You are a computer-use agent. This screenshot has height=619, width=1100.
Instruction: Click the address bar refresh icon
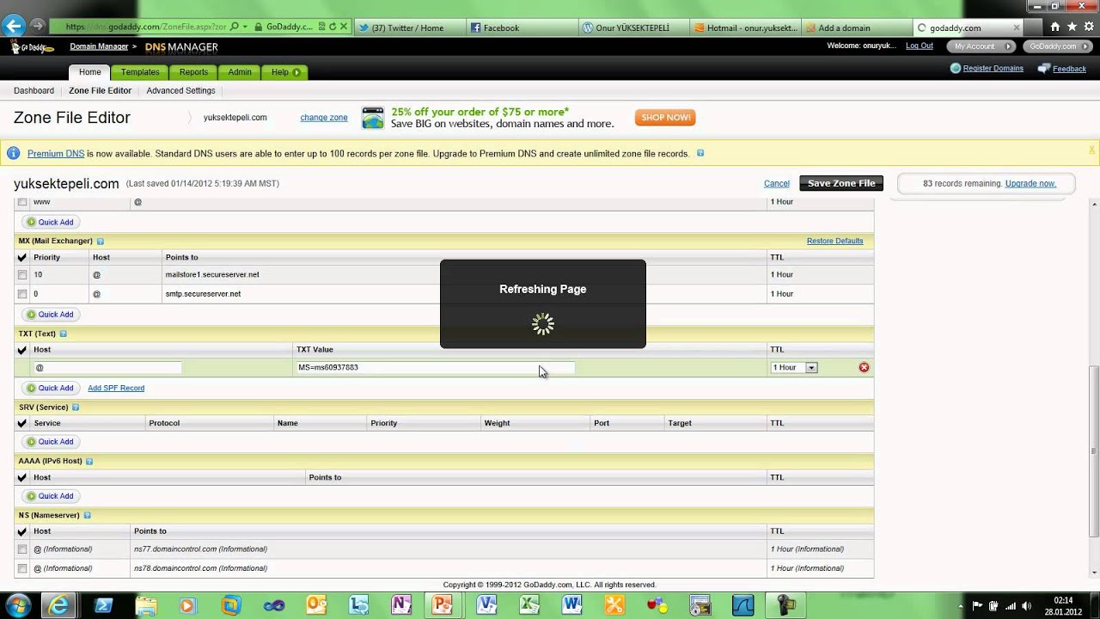(333, 28)
